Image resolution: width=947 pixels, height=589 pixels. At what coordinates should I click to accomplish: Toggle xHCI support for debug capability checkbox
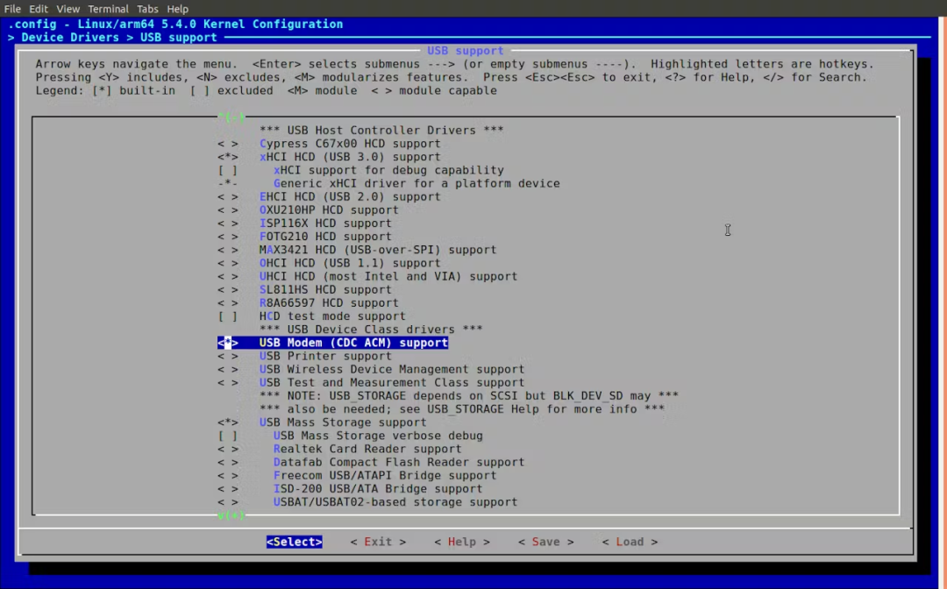[x=228, y=170]
